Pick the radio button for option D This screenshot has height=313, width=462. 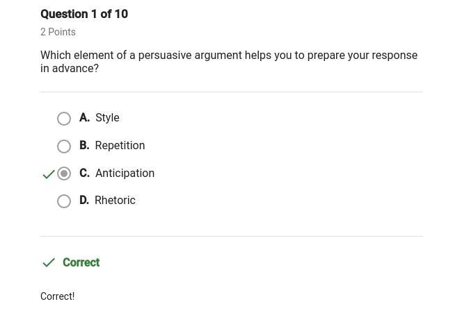[64, 201]
